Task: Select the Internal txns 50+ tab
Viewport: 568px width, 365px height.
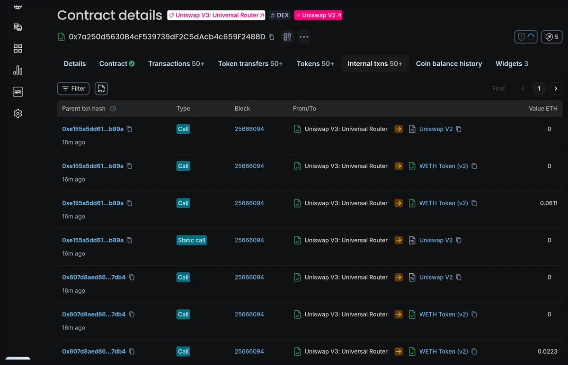Action: pos(375,64)
